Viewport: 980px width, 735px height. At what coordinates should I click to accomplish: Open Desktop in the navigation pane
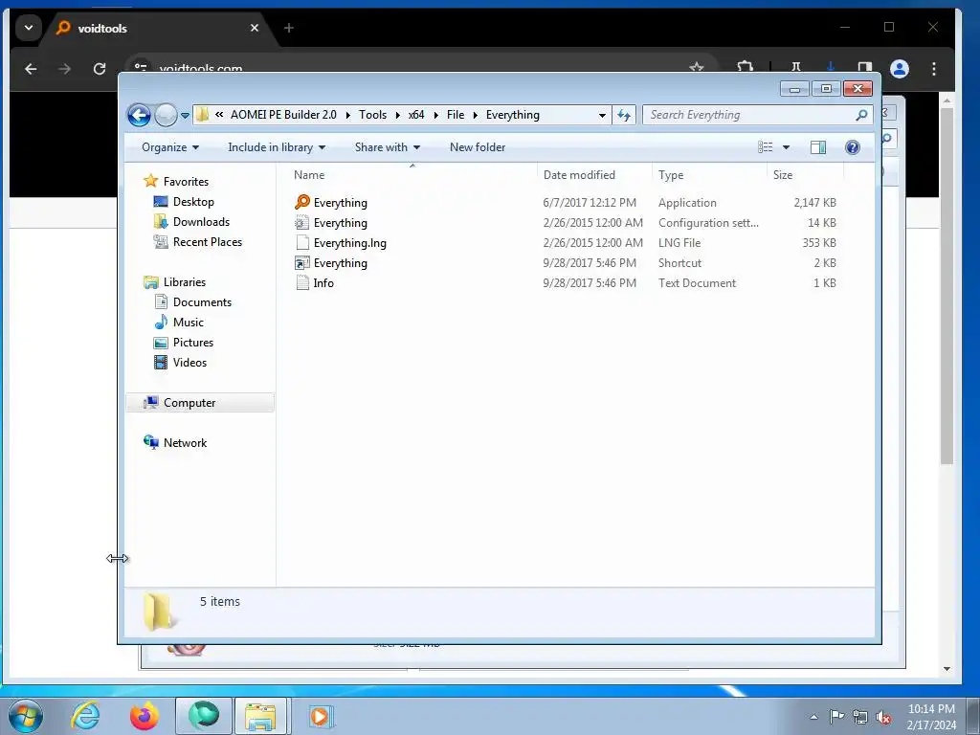coord(193,202)
